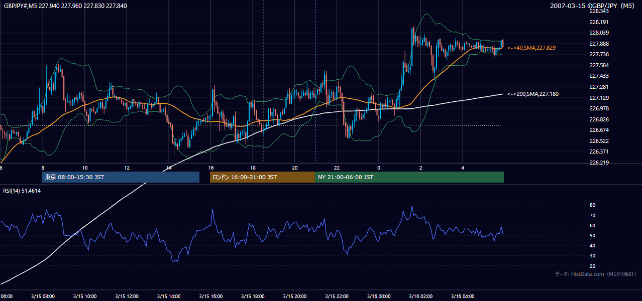Click the NY 21:00-06:00 JST session bar
The width and height of the screenshot is (642, 301).
[409, 177]
